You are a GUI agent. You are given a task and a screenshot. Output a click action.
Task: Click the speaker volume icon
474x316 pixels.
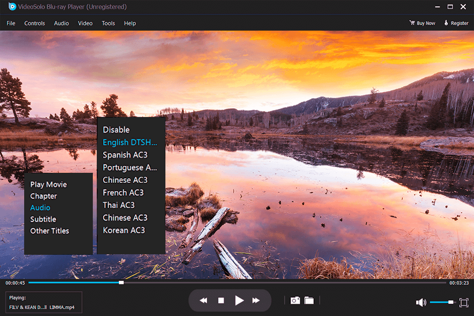(421, 302)
